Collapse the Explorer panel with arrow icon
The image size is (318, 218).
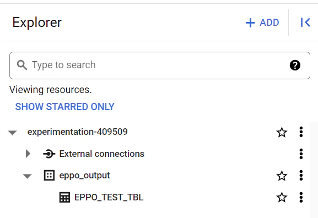pyautogui.click(x=305, y=22)
